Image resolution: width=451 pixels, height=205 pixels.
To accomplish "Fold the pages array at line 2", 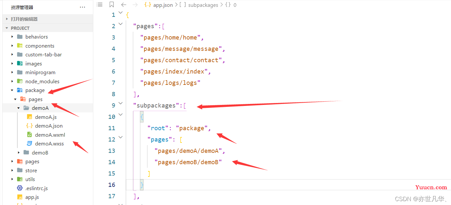I will pos(121,24).
